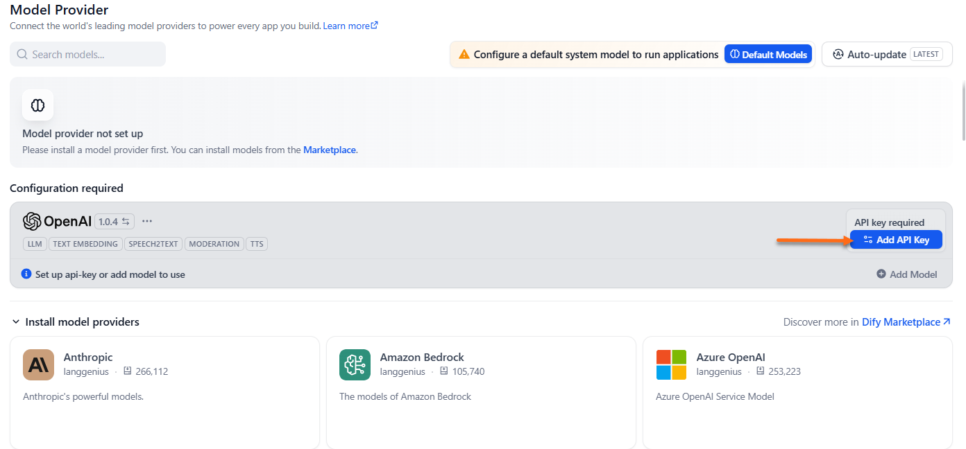The height and width of the screenshot is (449, 966).
Task: Click the 'API key required' label
Action: (x=890, y=222)
